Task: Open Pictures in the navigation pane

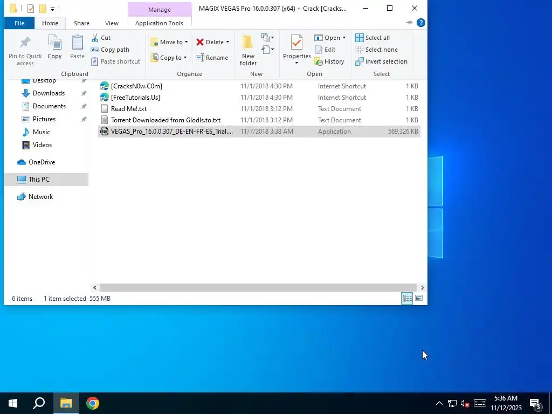Action: [x=44, y=119]
